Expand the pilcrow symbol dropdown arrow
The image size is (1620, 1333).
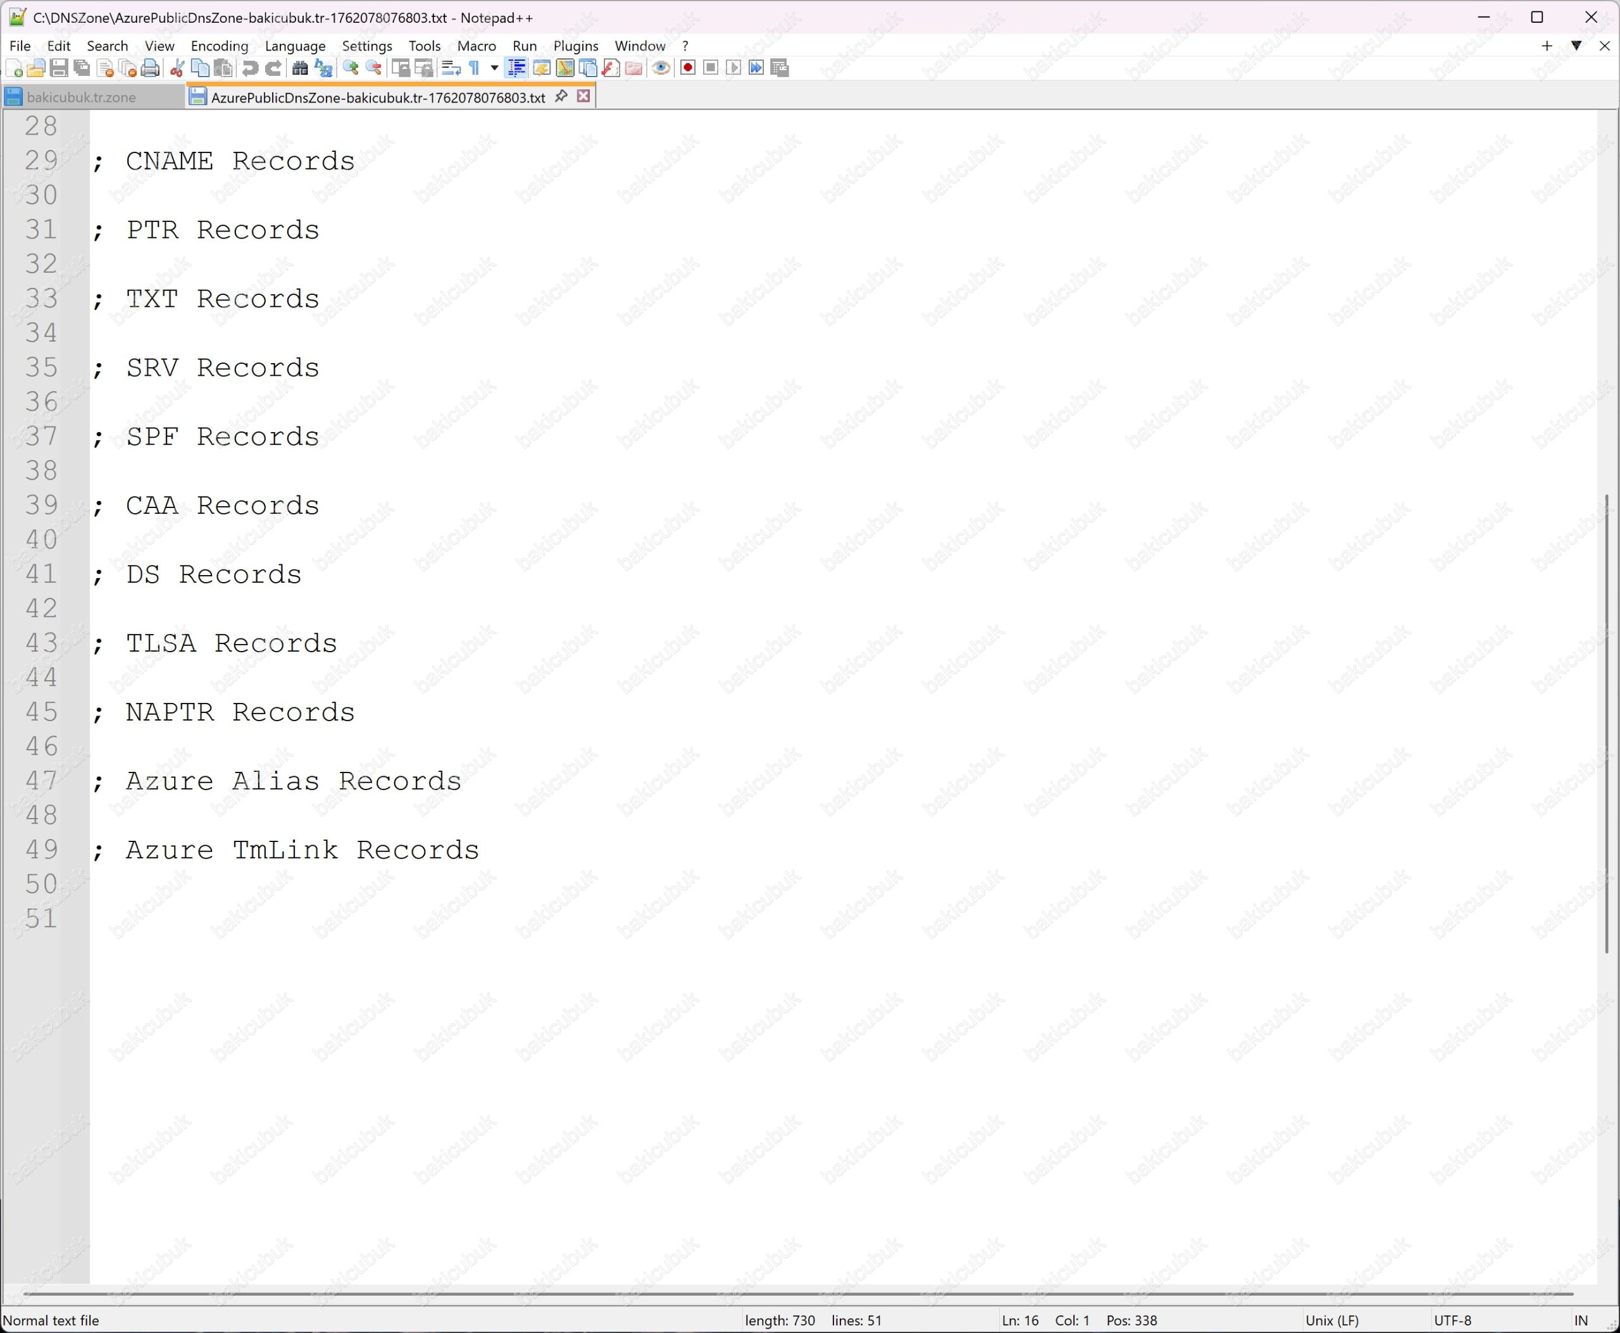pyautogui.click(x=494, y=68)
